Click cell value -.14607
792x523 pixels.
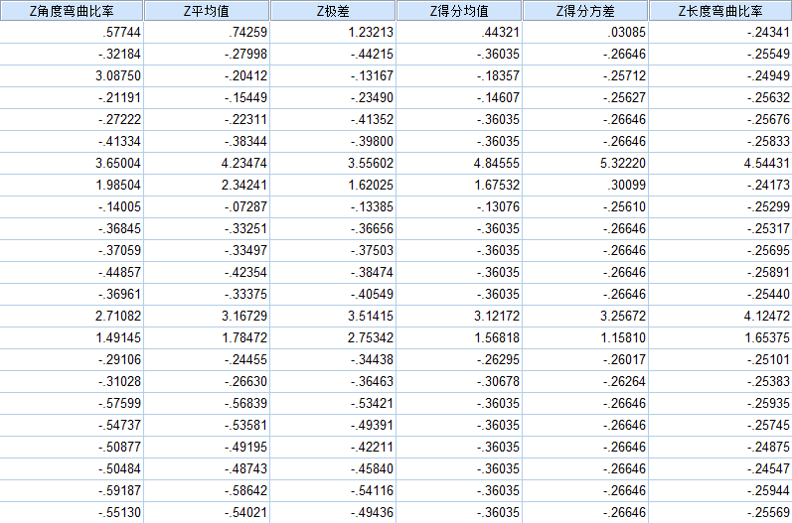click(x=498, y=97)
